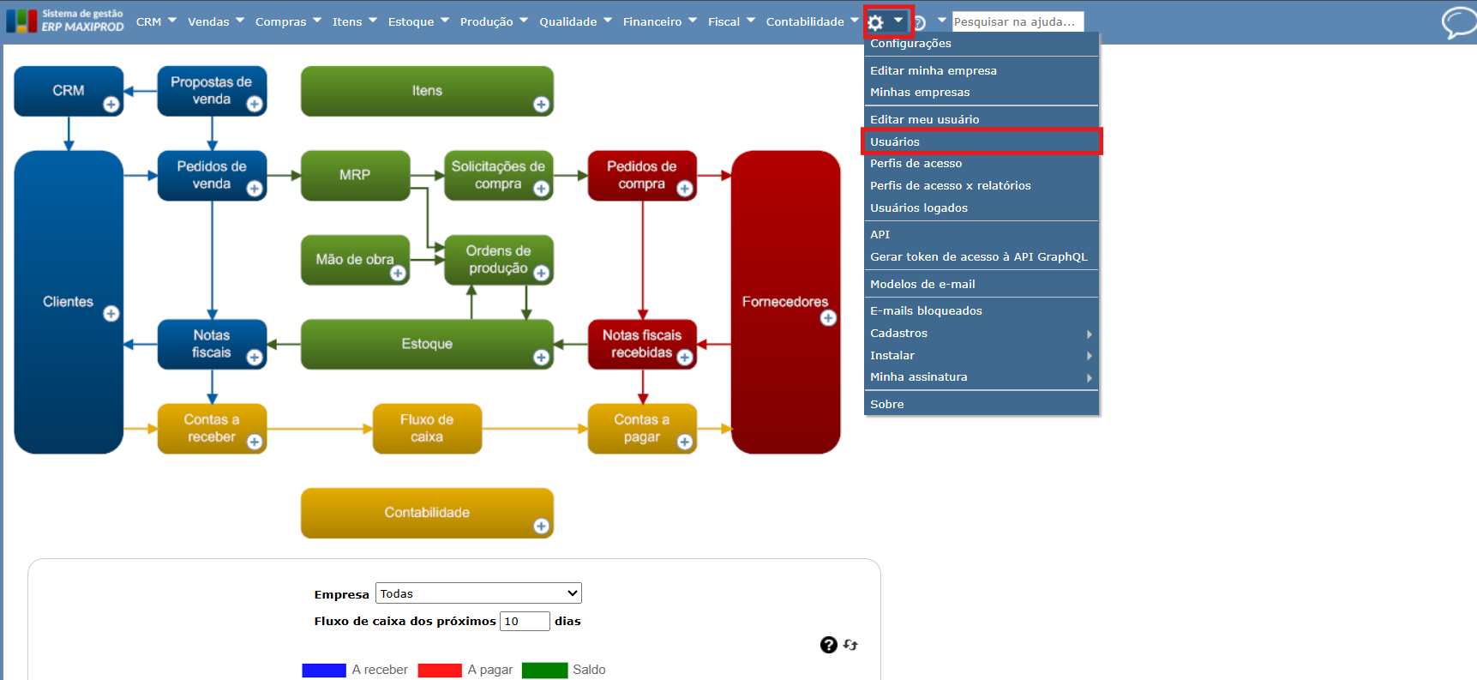Click plus icon on Pedidos de compra
This screenshot has width=1477, height=680.
pos(684,189)
